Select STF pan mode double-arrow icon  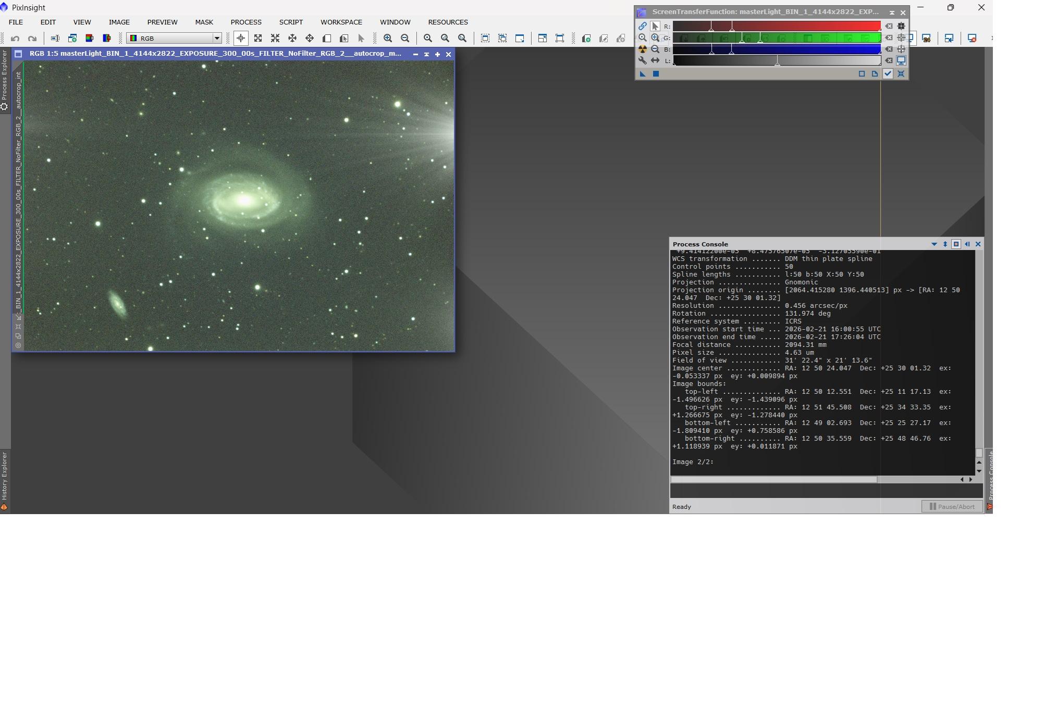tap(655, 60)
